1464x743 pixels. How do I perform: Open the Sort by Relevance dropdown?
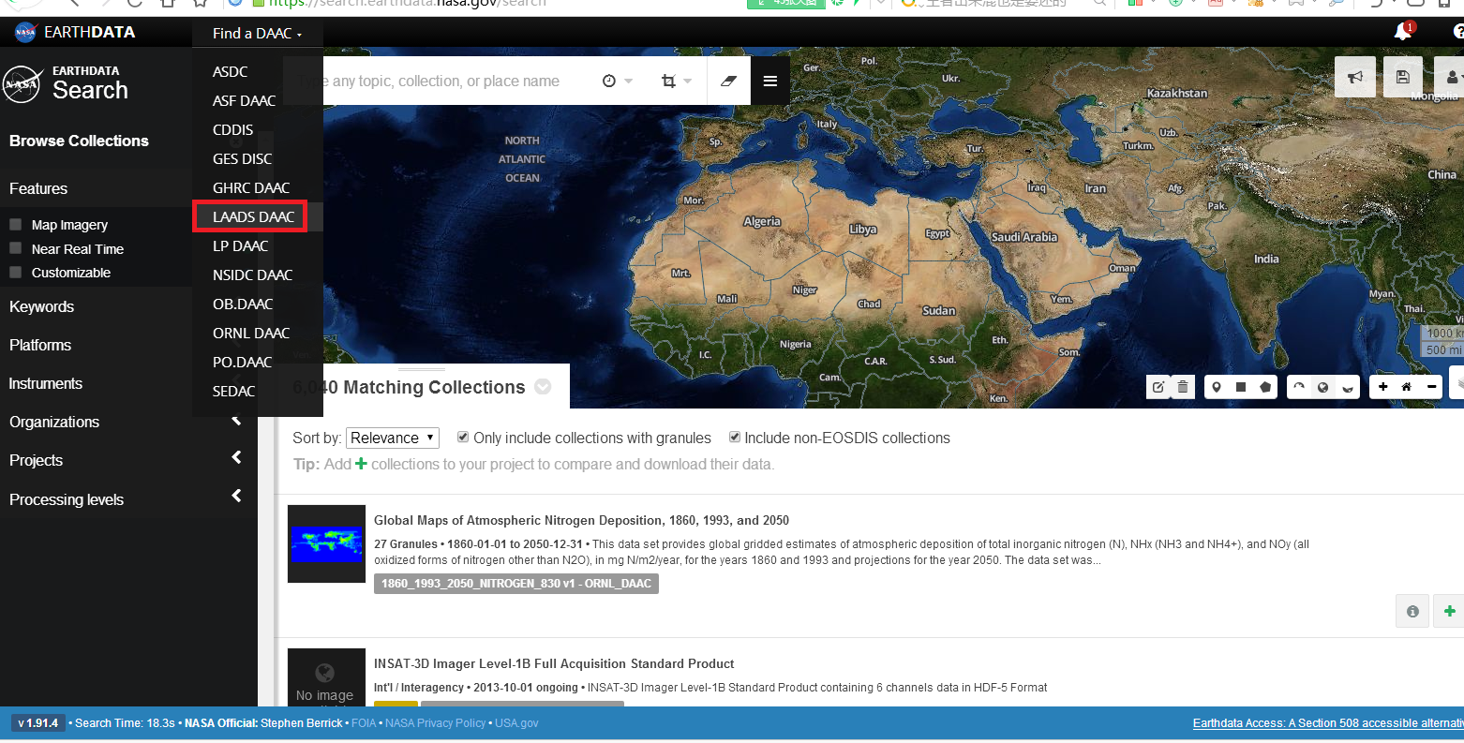393,438
